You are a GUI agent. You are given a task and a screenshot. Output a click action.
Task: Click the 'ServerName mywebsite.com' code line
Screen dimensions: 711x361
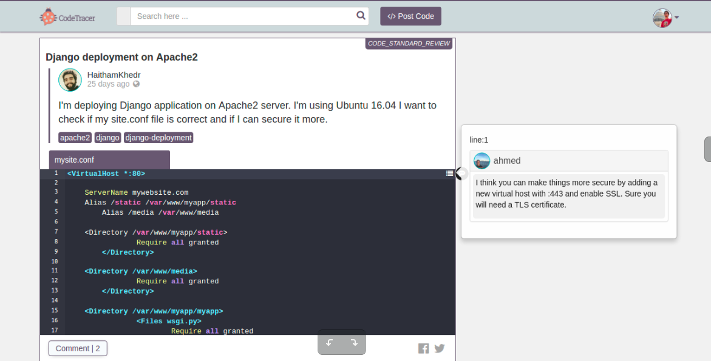(x=136, y=192)
